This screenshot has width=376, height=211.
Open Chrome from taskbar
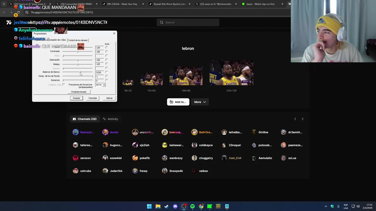coord(201,206)
